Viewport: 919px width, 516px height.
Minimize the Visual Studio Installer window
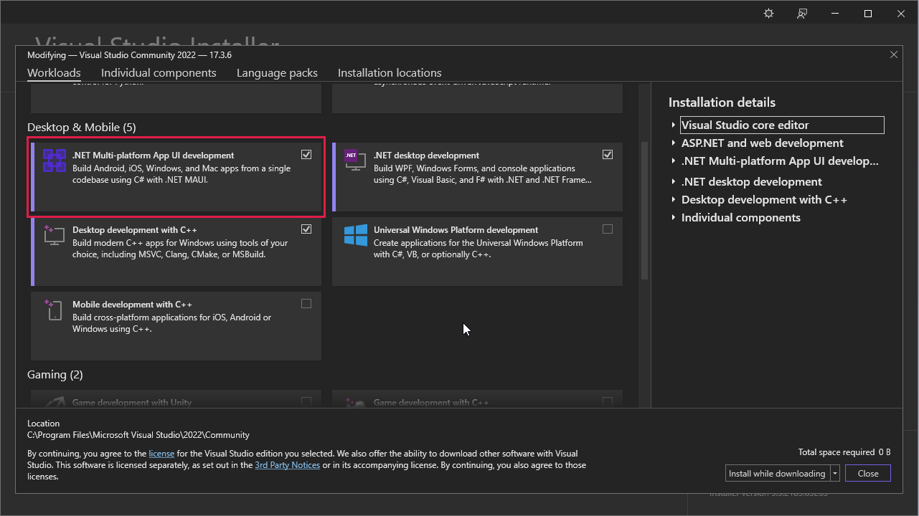point(835,14)
